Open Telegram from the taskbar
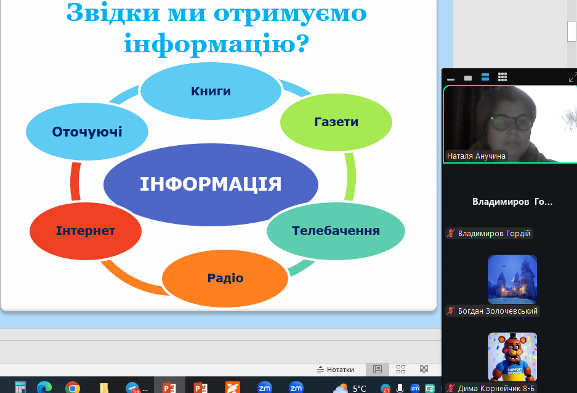The image size is (577, 393). tap(132, 387)
